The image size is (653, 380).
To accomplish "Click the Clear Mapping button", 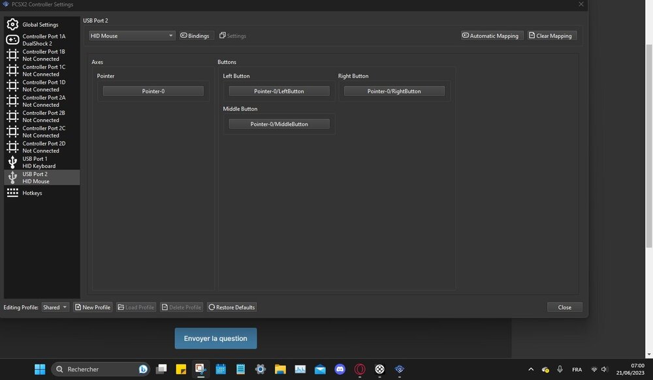I will [x=552, y=36].
